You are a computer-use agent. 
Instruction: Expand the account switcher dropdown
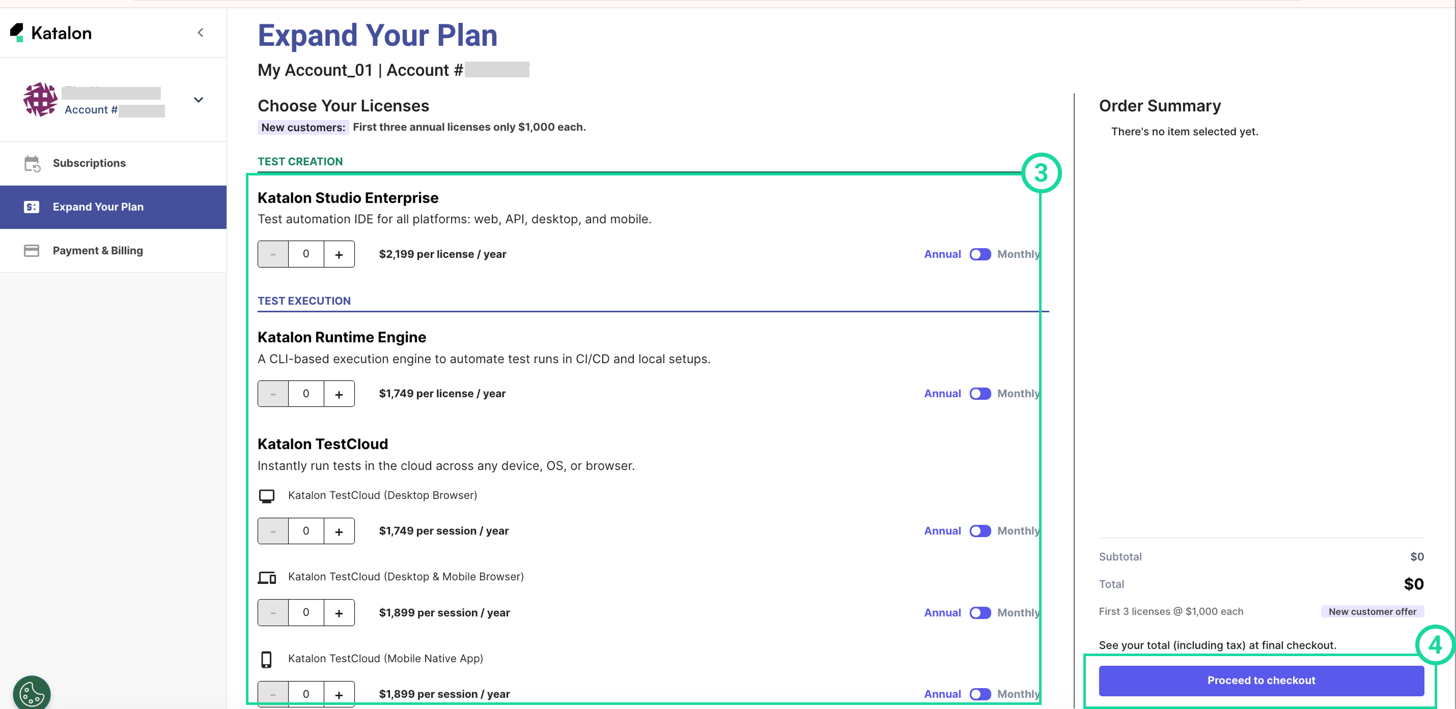point(199,101)
